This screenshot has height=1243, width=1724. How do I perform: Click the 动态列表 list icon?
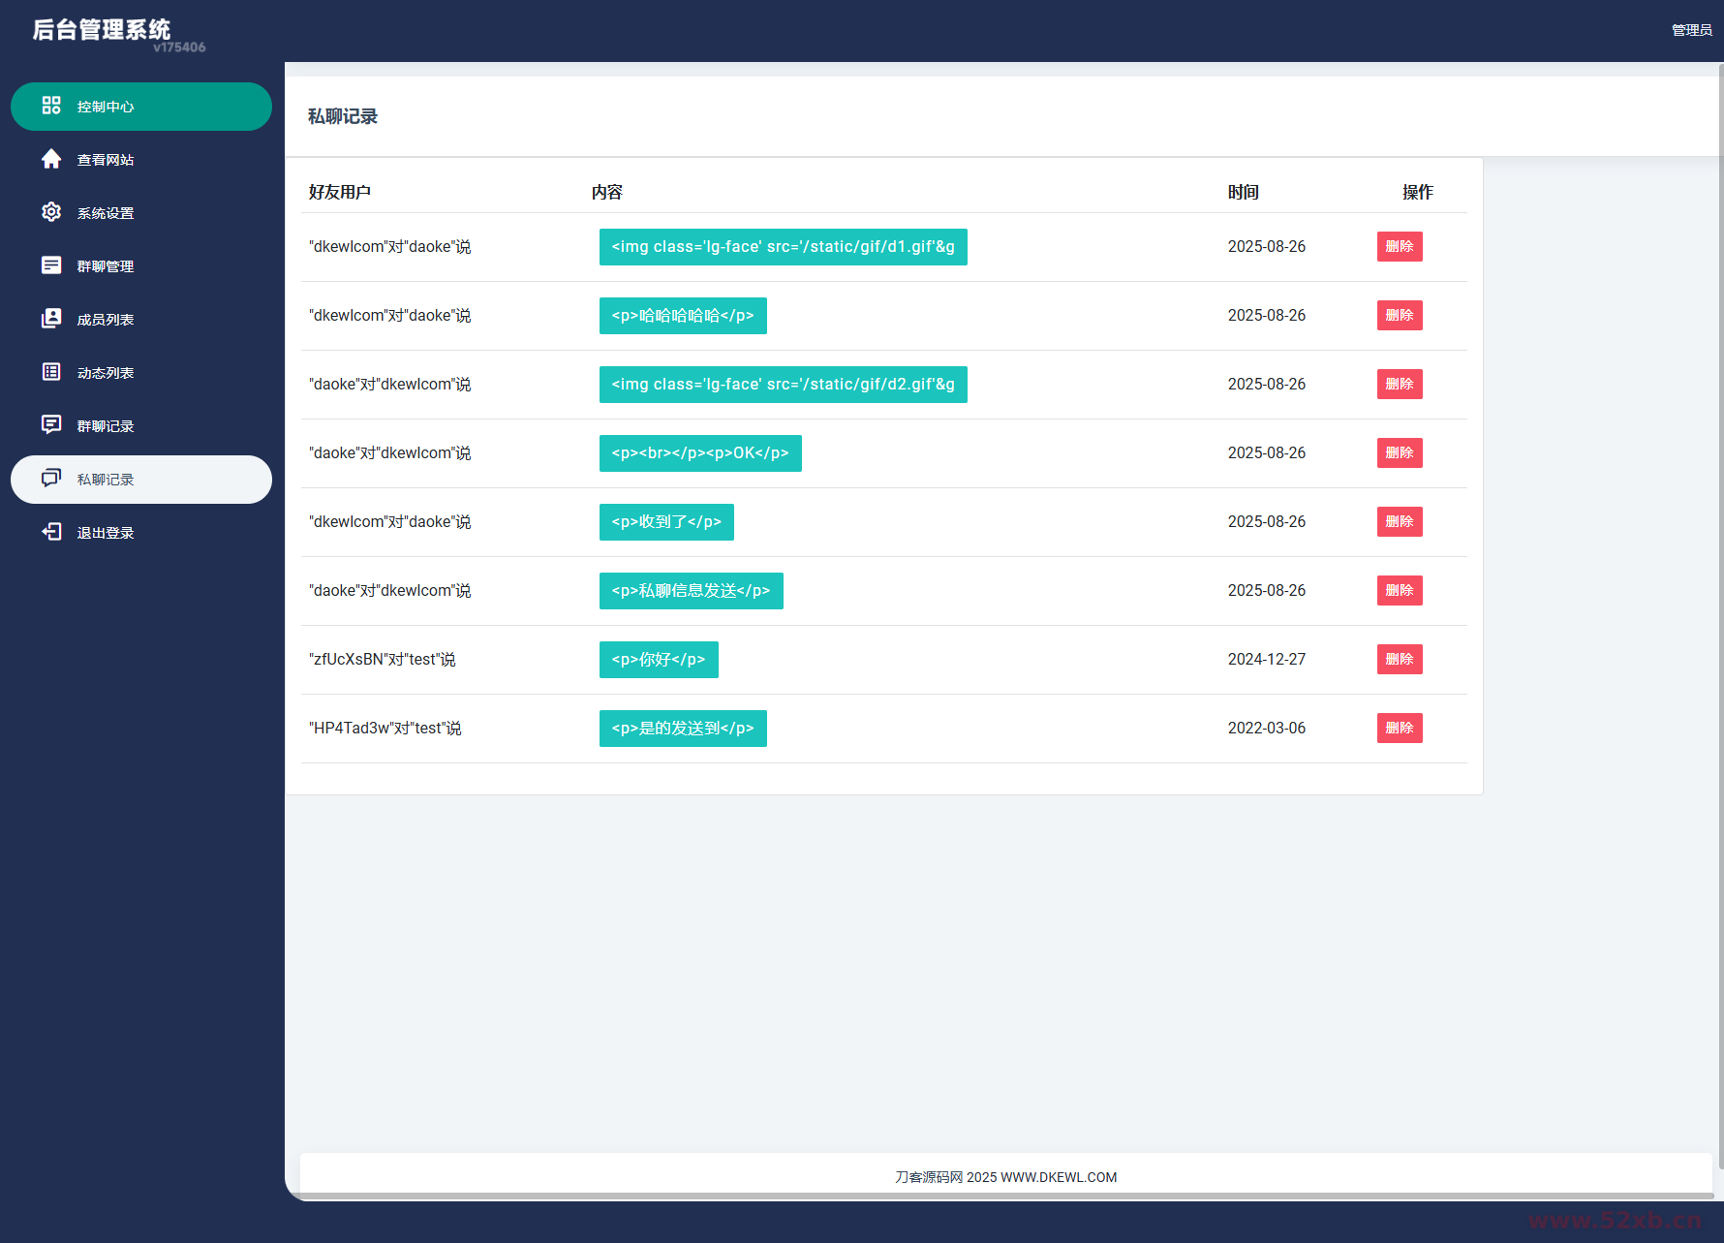pos(51,372)
